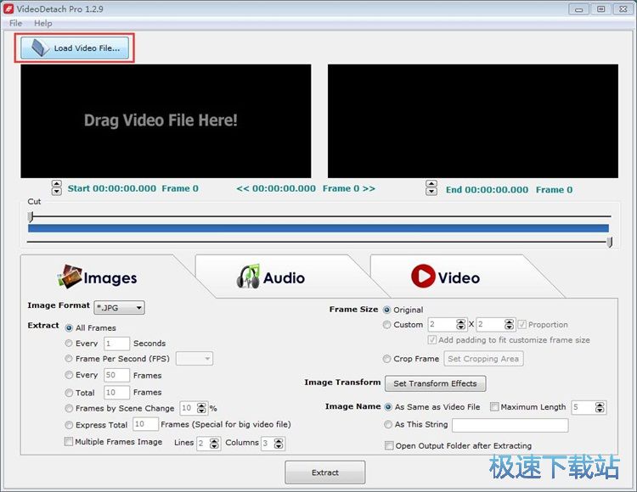Select the As This String option

pos(388,424)
